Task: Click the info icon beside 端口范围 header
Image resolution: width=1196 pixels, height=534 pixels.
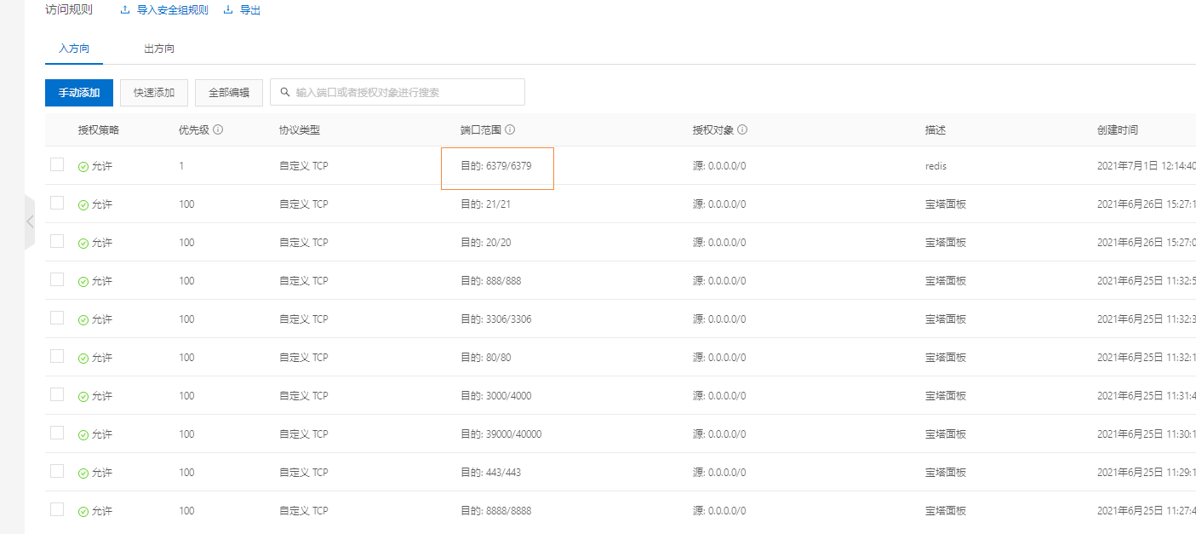Action: pos(510,130)
